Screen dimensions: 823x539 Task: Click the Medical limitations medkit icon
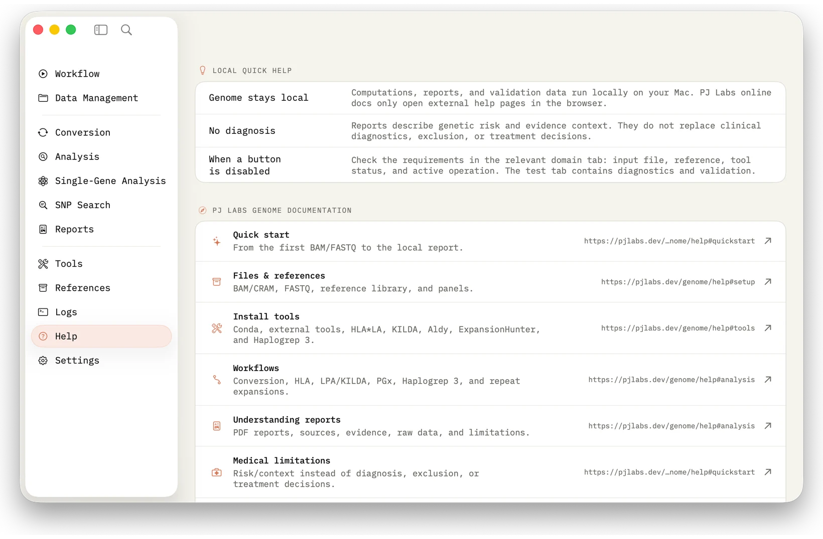pos(217,472)
